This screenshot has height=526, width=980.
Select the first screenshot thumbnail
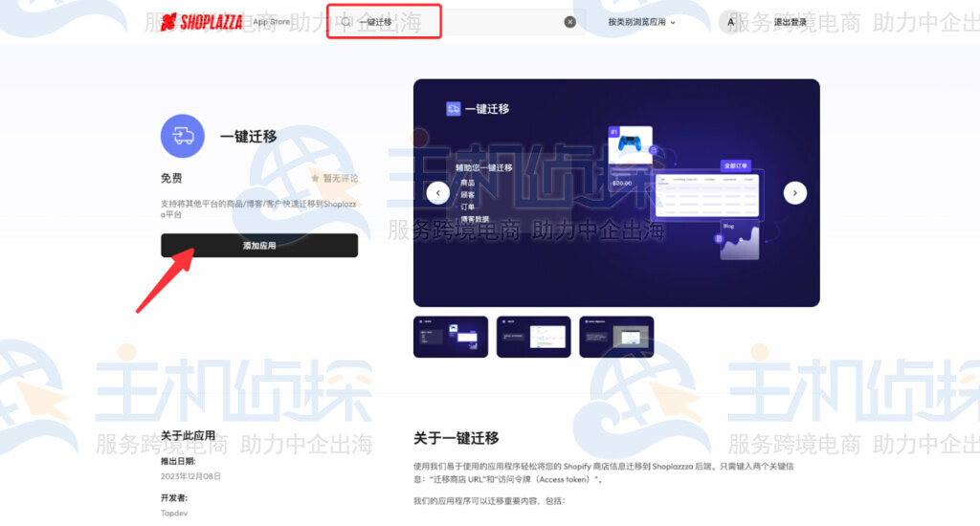pyautogui.click(x=451, y=337)
